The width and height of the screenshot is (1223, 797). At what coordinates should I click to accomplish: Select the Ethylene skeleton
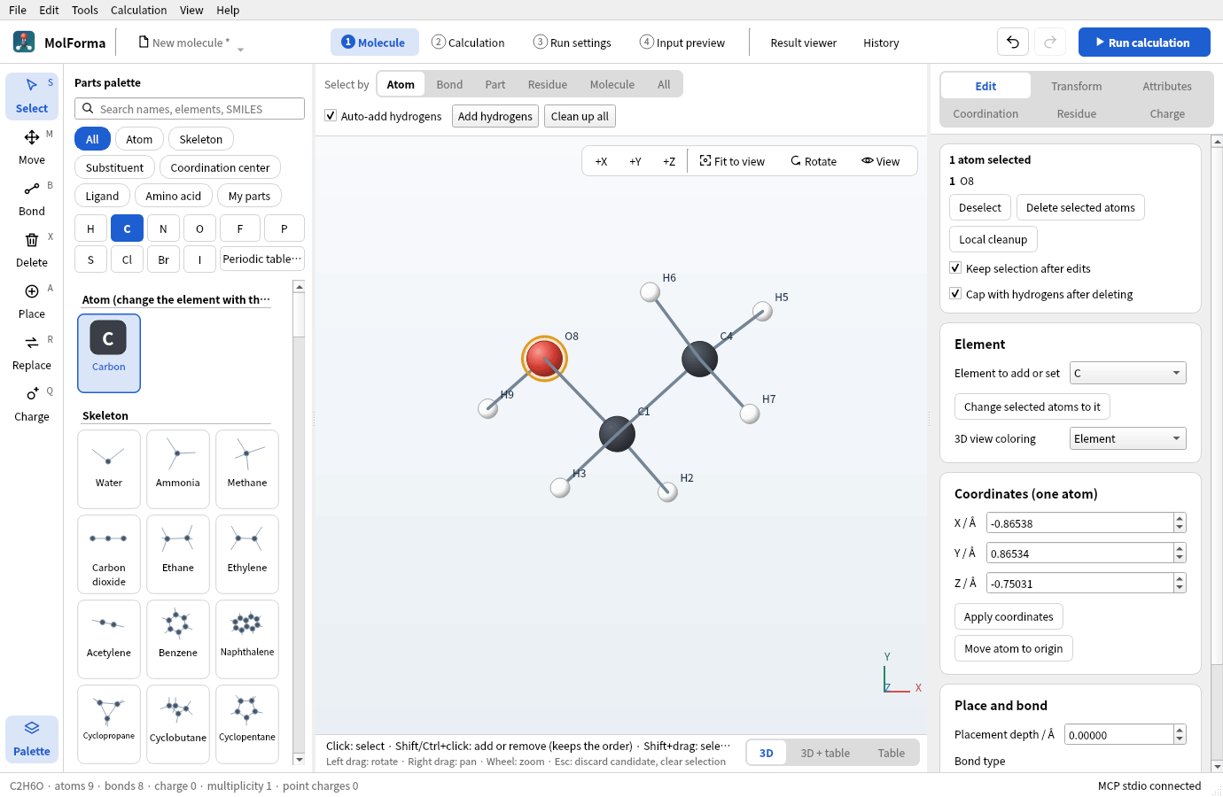click(x=247, y=554)
